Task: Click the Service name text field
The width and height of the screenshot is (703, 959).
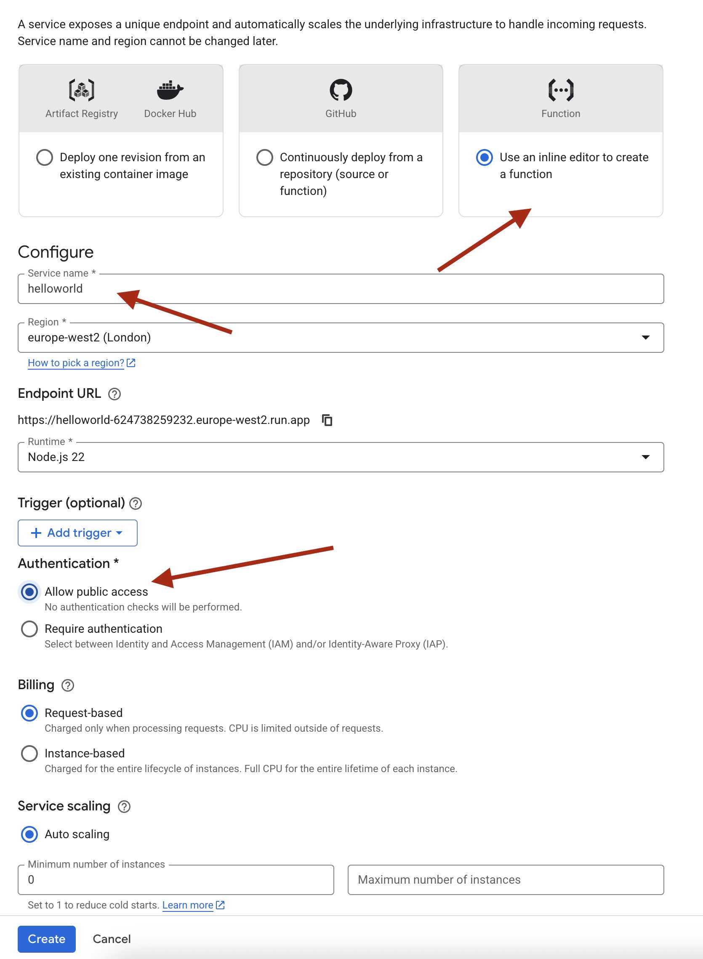Action: tap(341, 289)
